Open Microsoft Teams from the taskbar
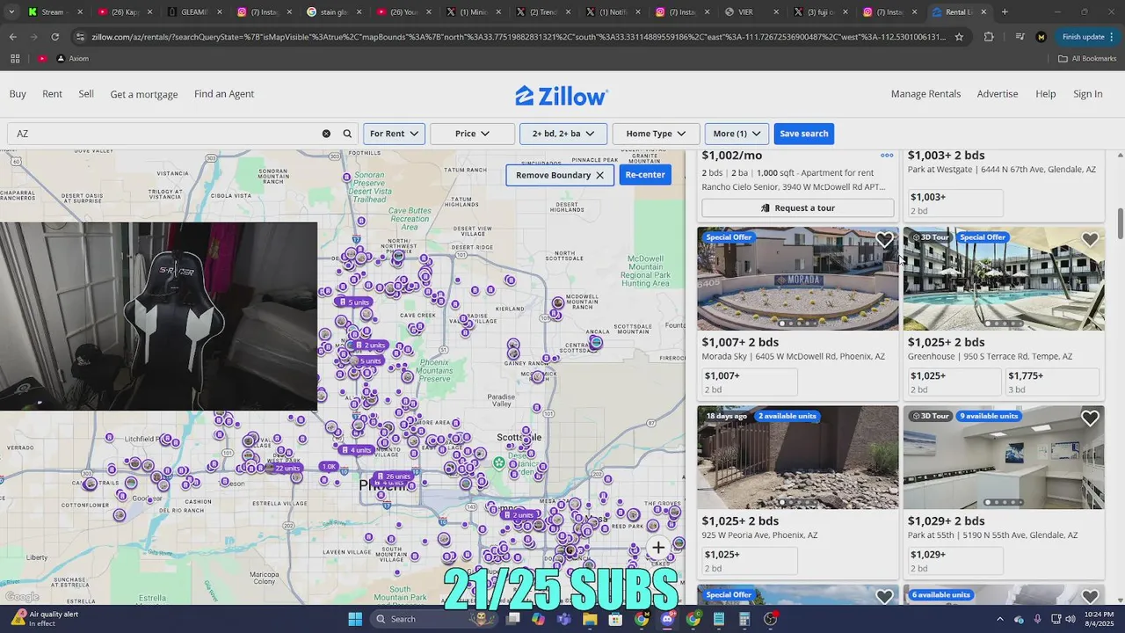 click(x=563, y=619)
